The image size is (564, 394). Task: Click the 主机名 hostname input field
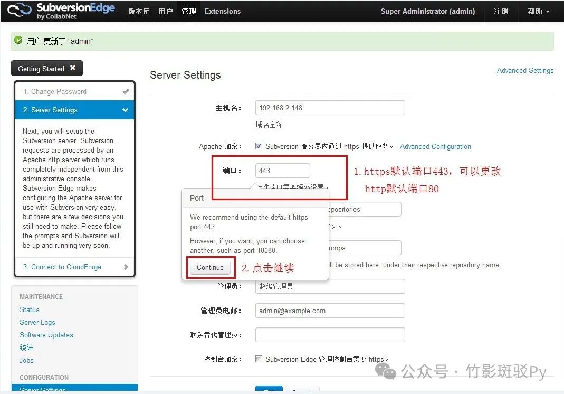click(330, 108)
